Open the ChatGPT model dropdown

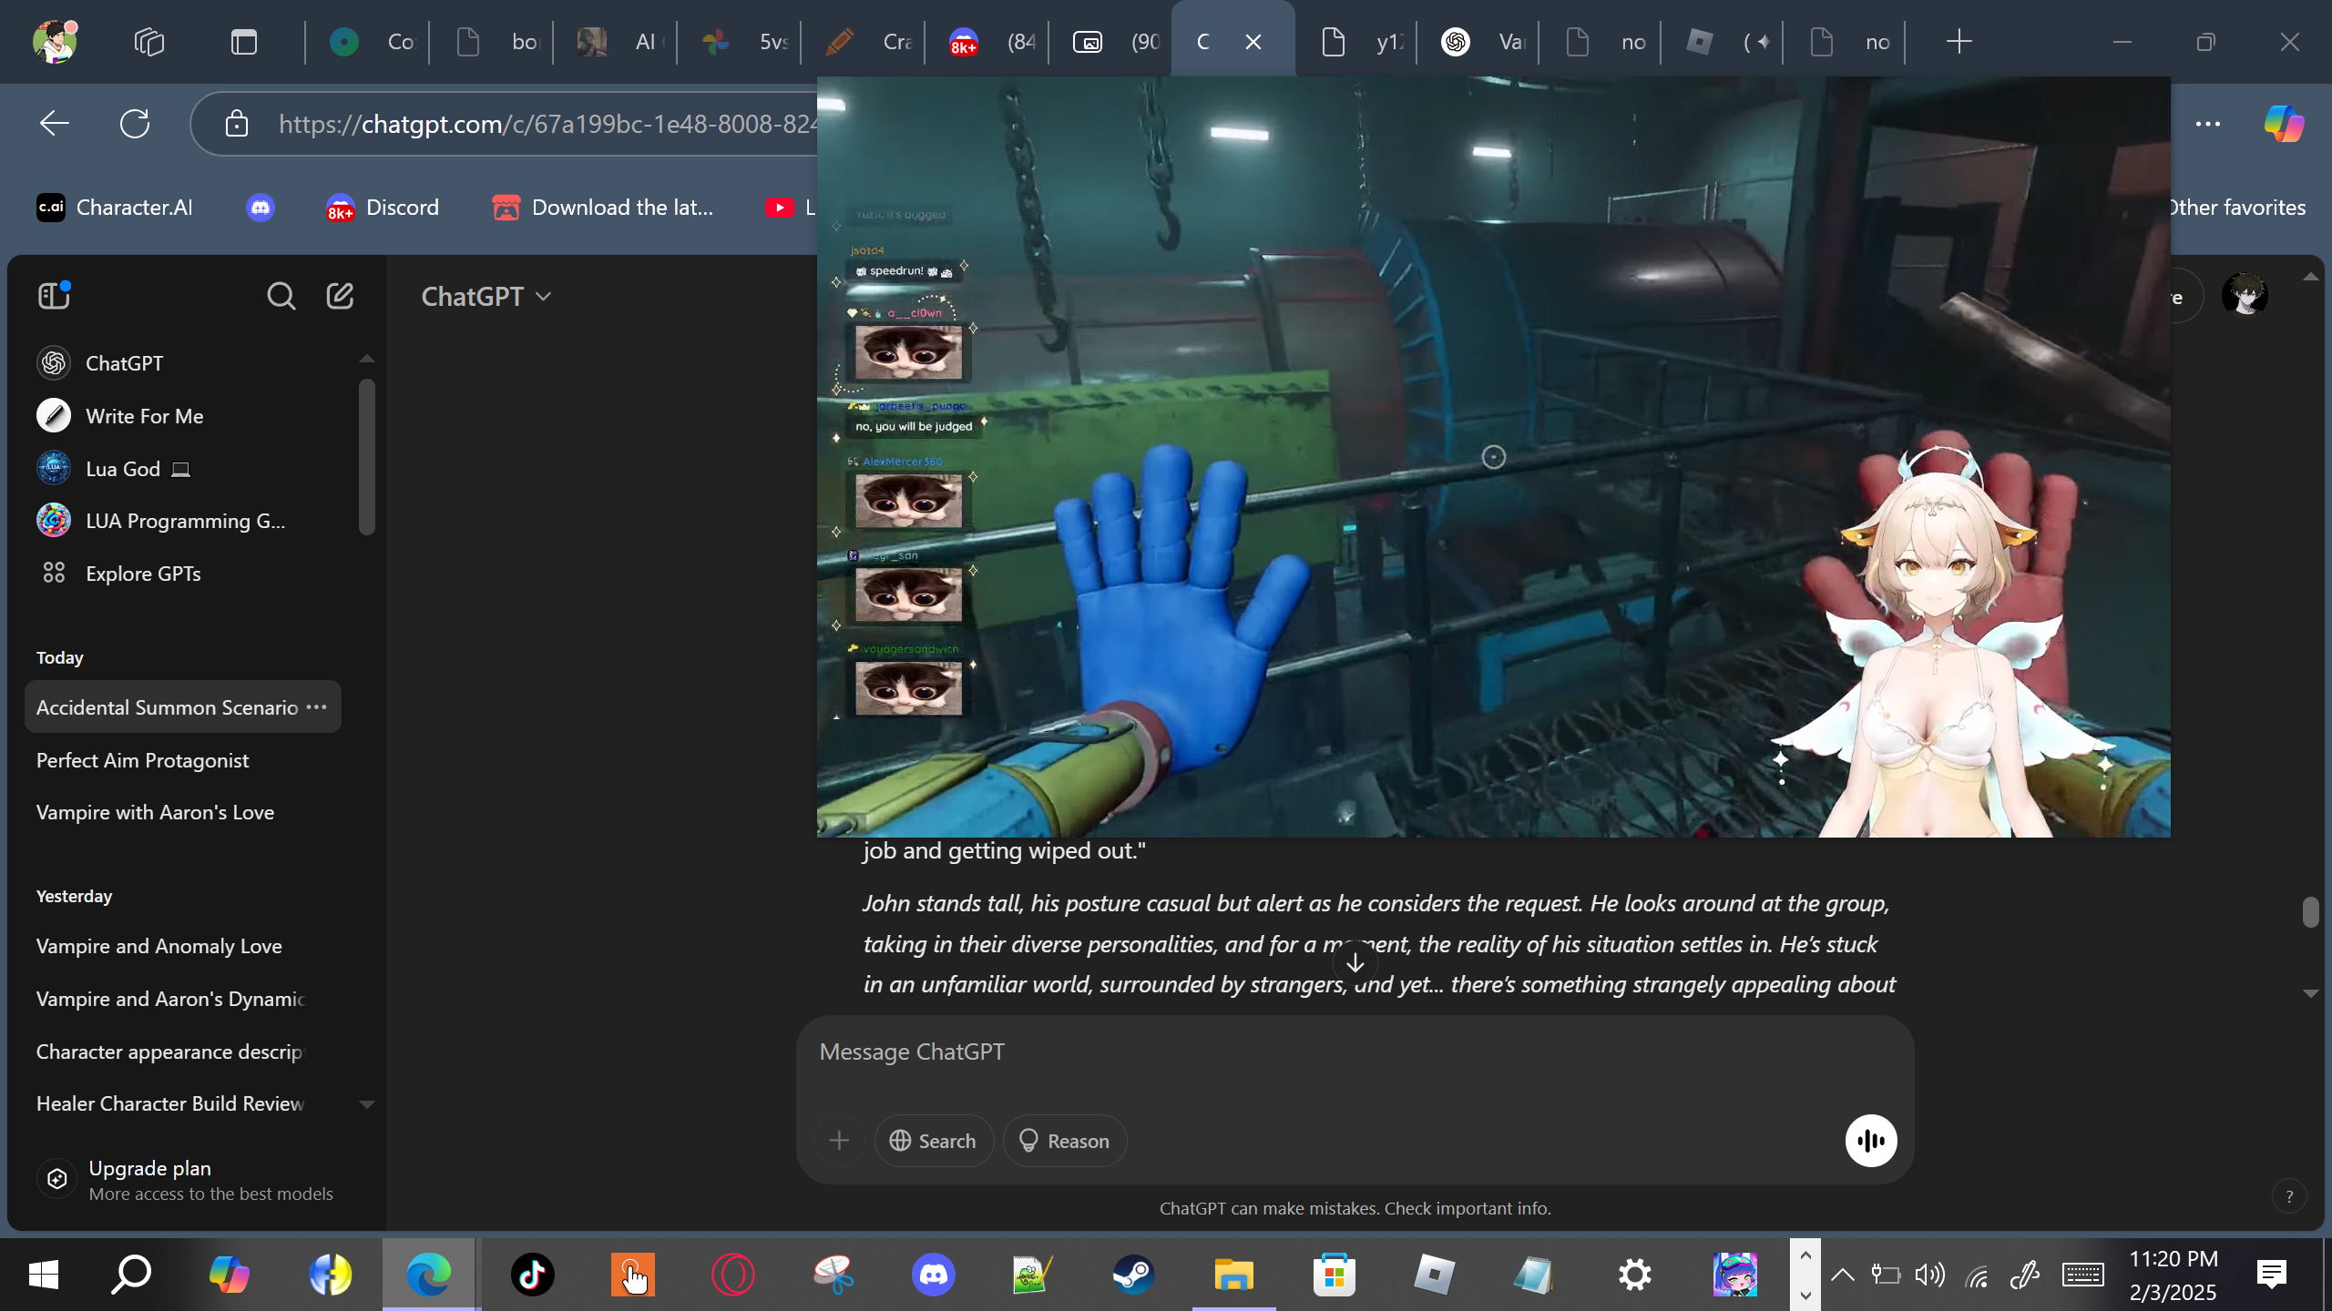(x=486, y=297)
